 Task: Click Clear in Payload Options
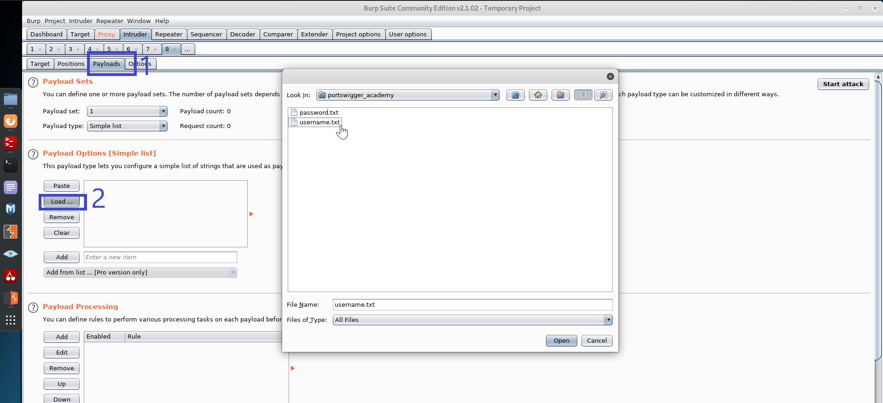(x=62, y=233)
